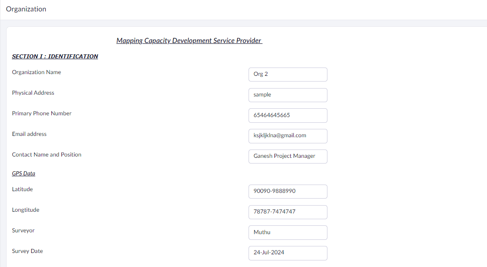Click the Mapping Capacity Development Service Provider title
487x267 pixels.
click(189, 41)
